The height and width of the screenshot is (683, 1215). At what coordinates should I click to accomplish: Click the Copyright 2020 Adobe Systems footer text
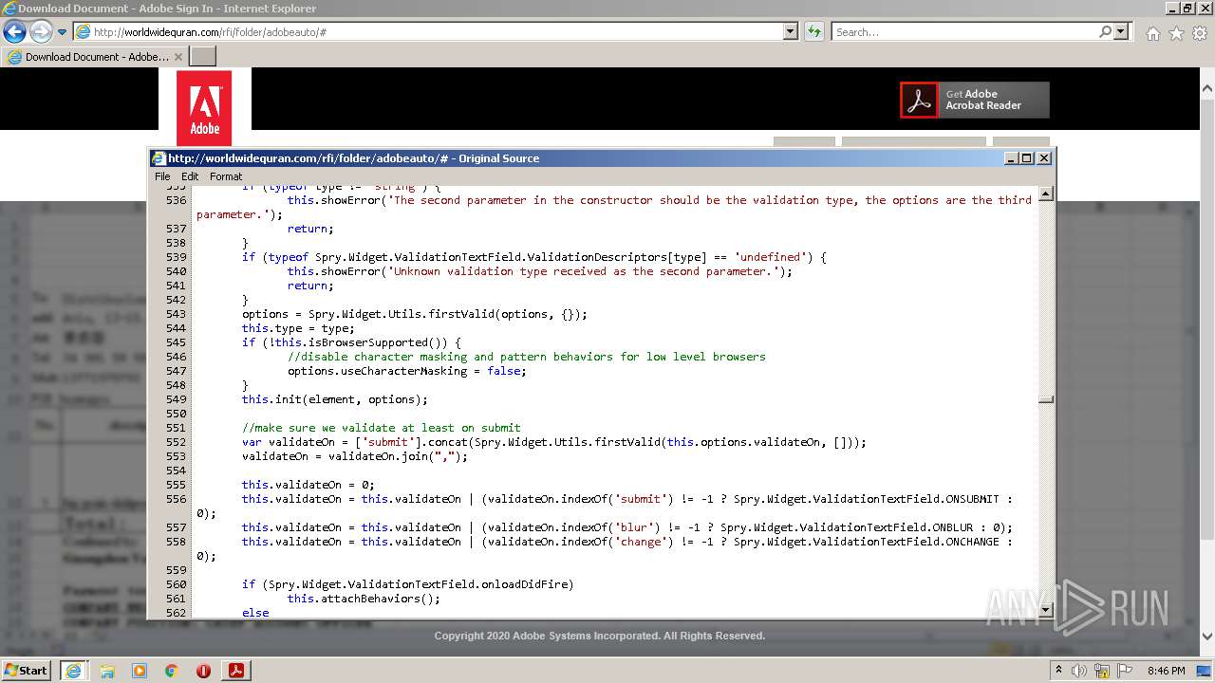(600, 636)
